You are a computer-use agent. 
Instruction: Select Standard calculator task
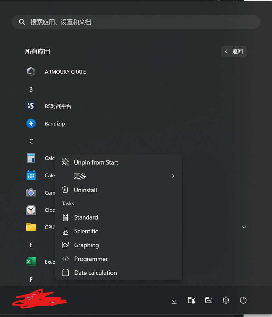click(119, 217)
